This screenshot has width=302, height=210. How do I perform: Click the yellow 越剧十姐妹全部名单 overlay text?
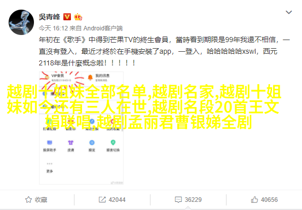pos(79,92)
